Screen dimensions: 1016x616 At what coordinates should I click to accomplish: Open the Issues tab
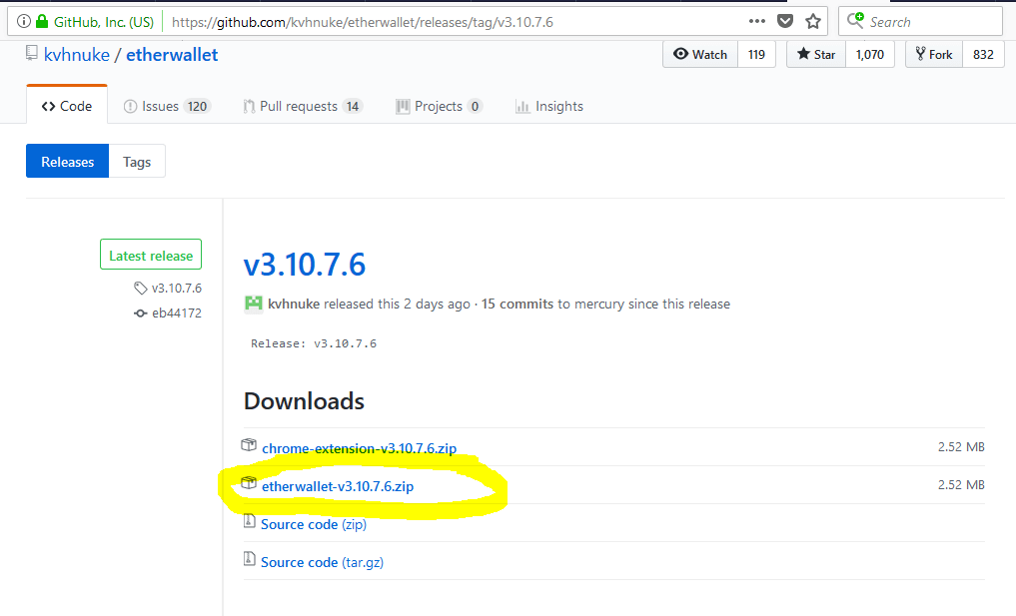(x=167, y=106)
